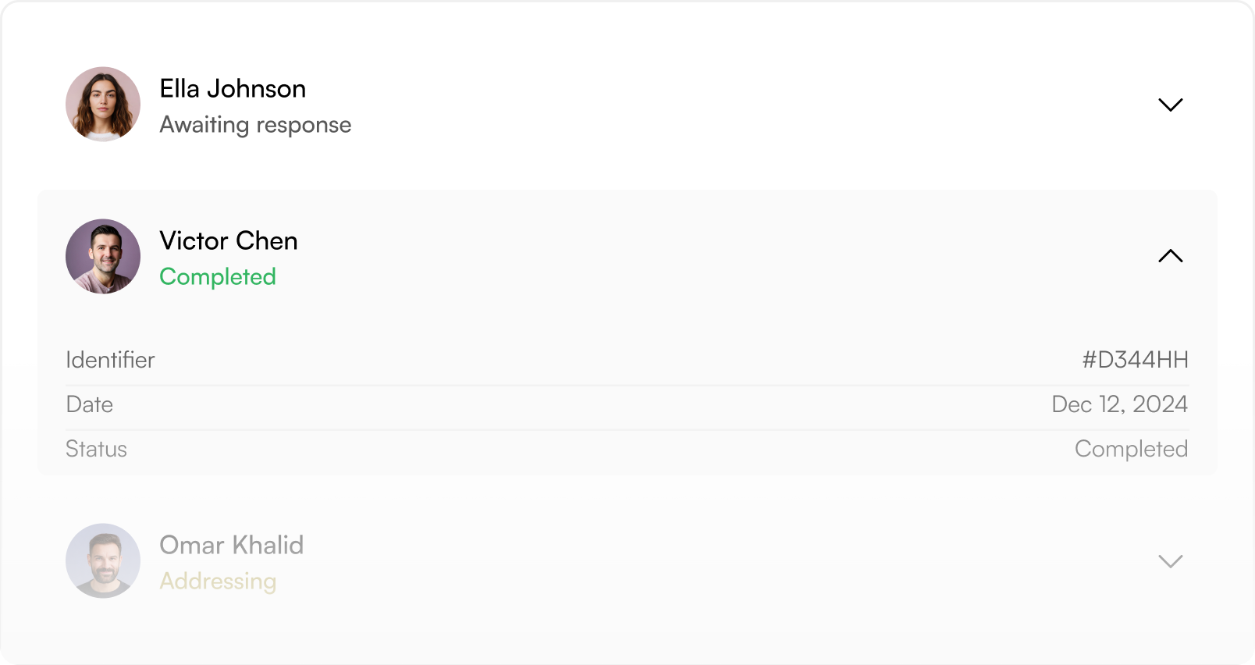This screenshot has height=665, width=1255.
Task: Click empty space between Identifier and #D344HH
Action: coord(617,360)
